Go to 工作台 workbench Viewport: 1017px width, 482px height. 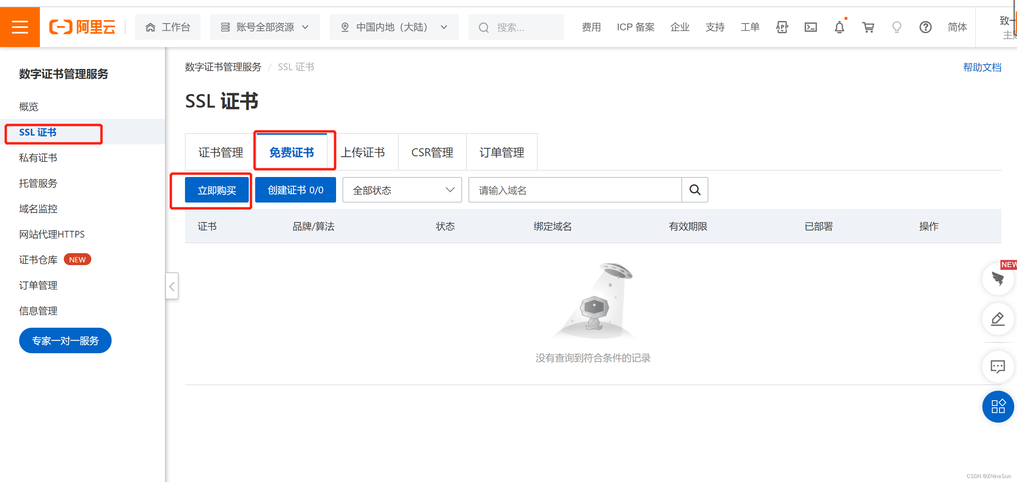point(168,27)
